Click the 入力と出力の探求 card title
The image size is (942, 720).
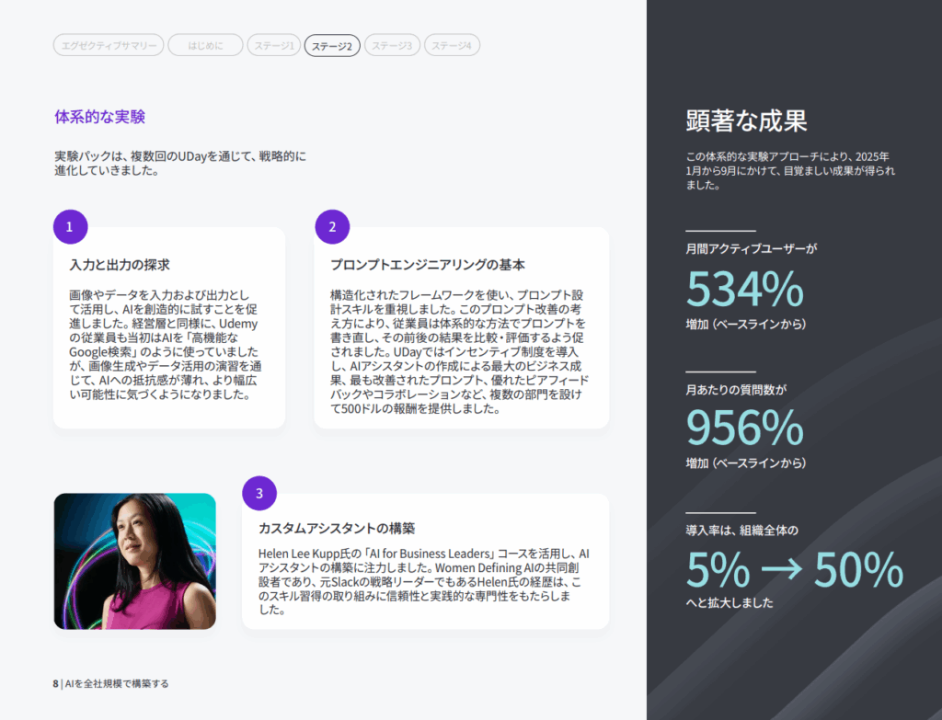pyautogui.click(x=120, y=265)
